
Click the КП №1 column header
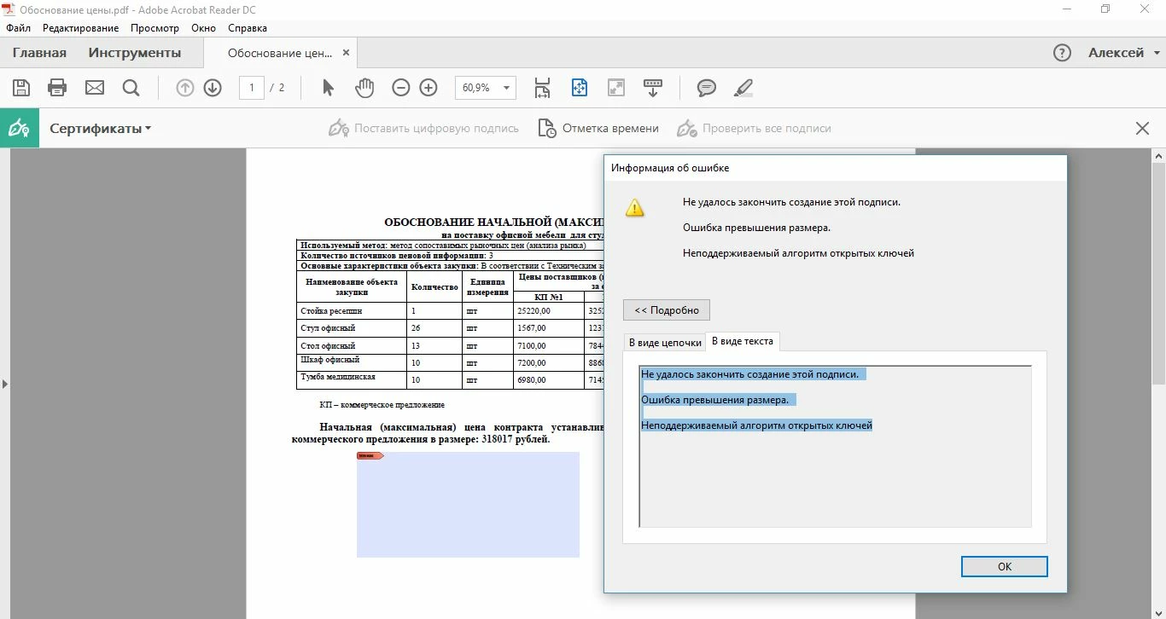click(x=549, y=297)
